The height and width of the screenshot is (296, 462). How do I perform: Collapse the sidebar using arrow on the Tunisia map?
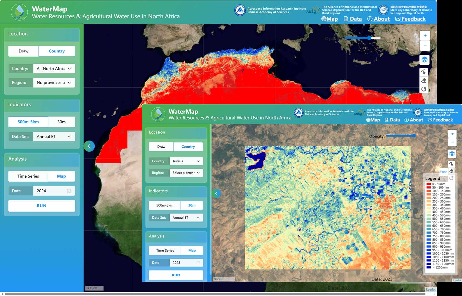[x=216, y=193]
